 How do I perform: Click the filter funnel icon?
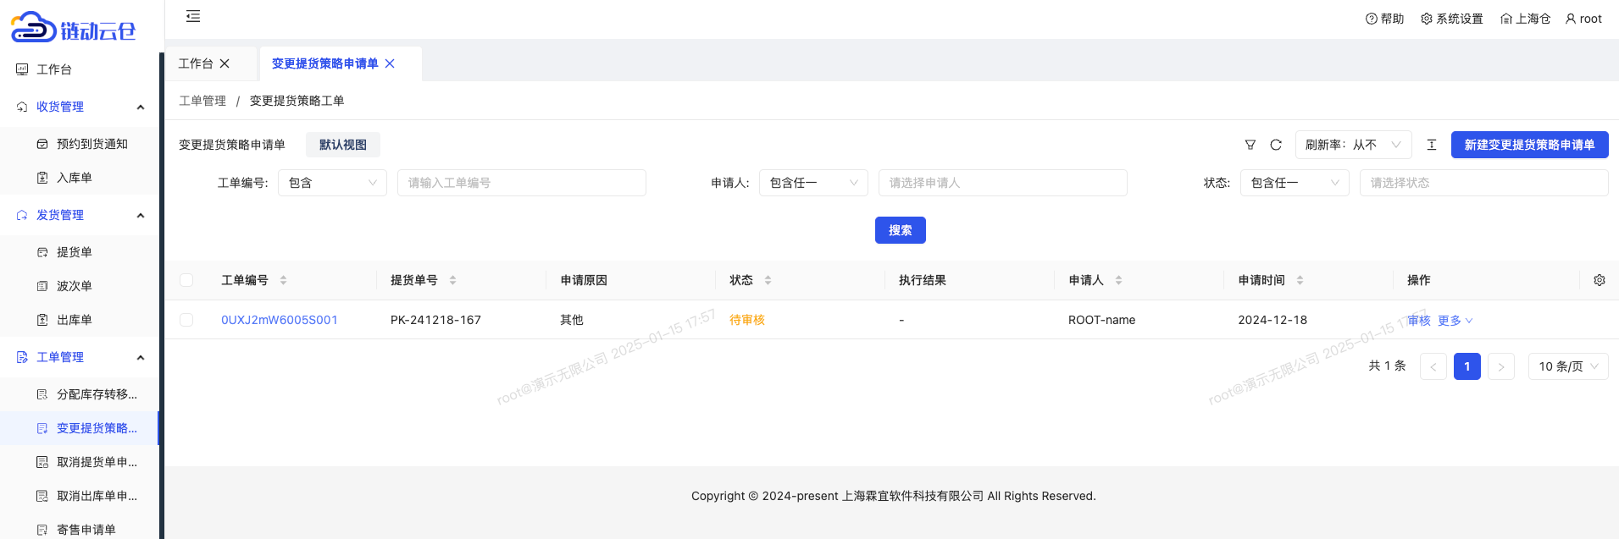pos(1250,145)
